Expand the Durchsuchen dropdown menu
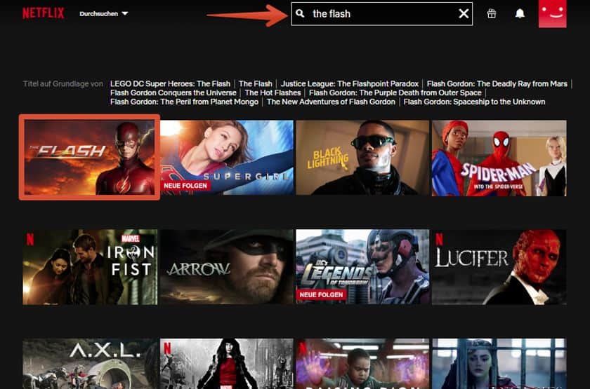Screen dimensions: 590x389 pyautogui.click(x=104, y=13)
